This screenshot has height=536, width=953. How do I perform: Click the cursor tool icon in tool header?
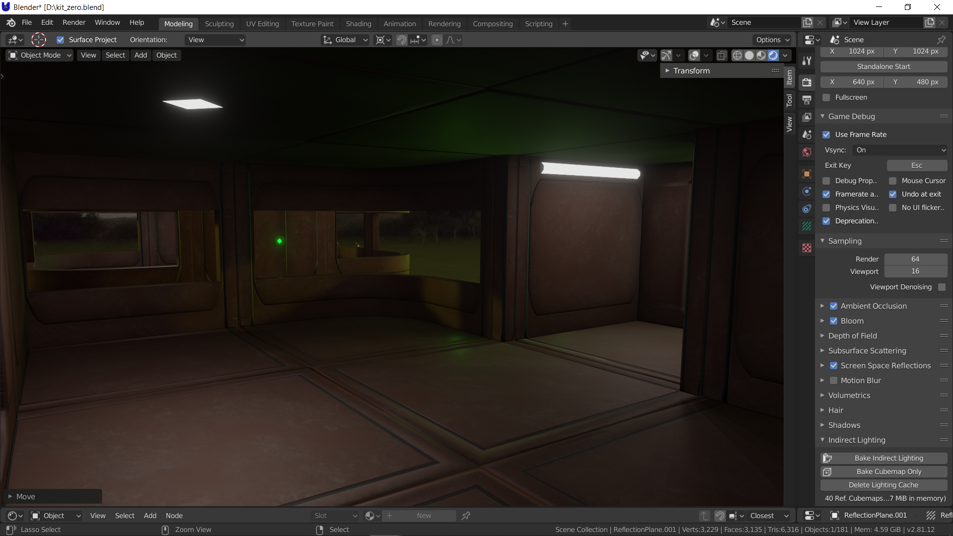pyautogui.click(x=39, y=40)
